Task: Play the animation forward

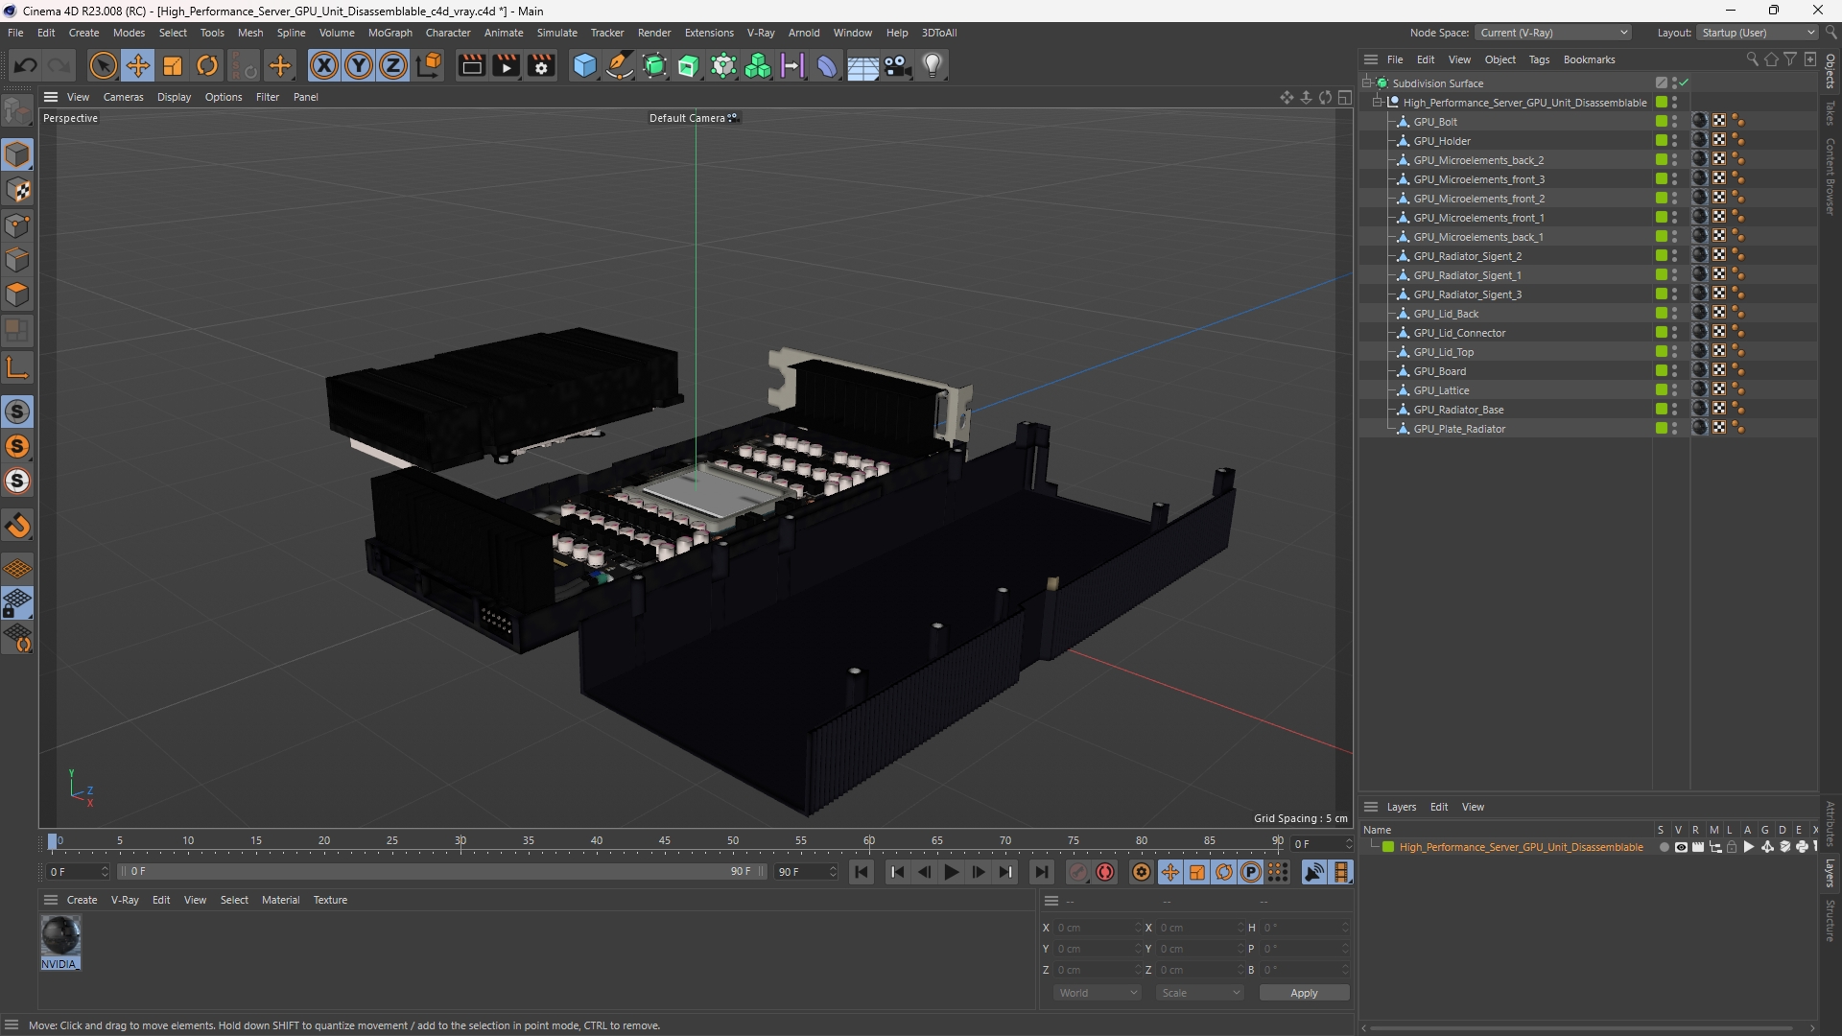Action: pyautogui.click(x=951, y=872)
